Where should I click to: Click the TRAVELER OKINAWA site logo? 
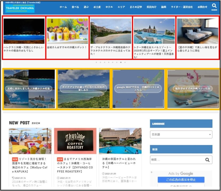tap(20, 8)
